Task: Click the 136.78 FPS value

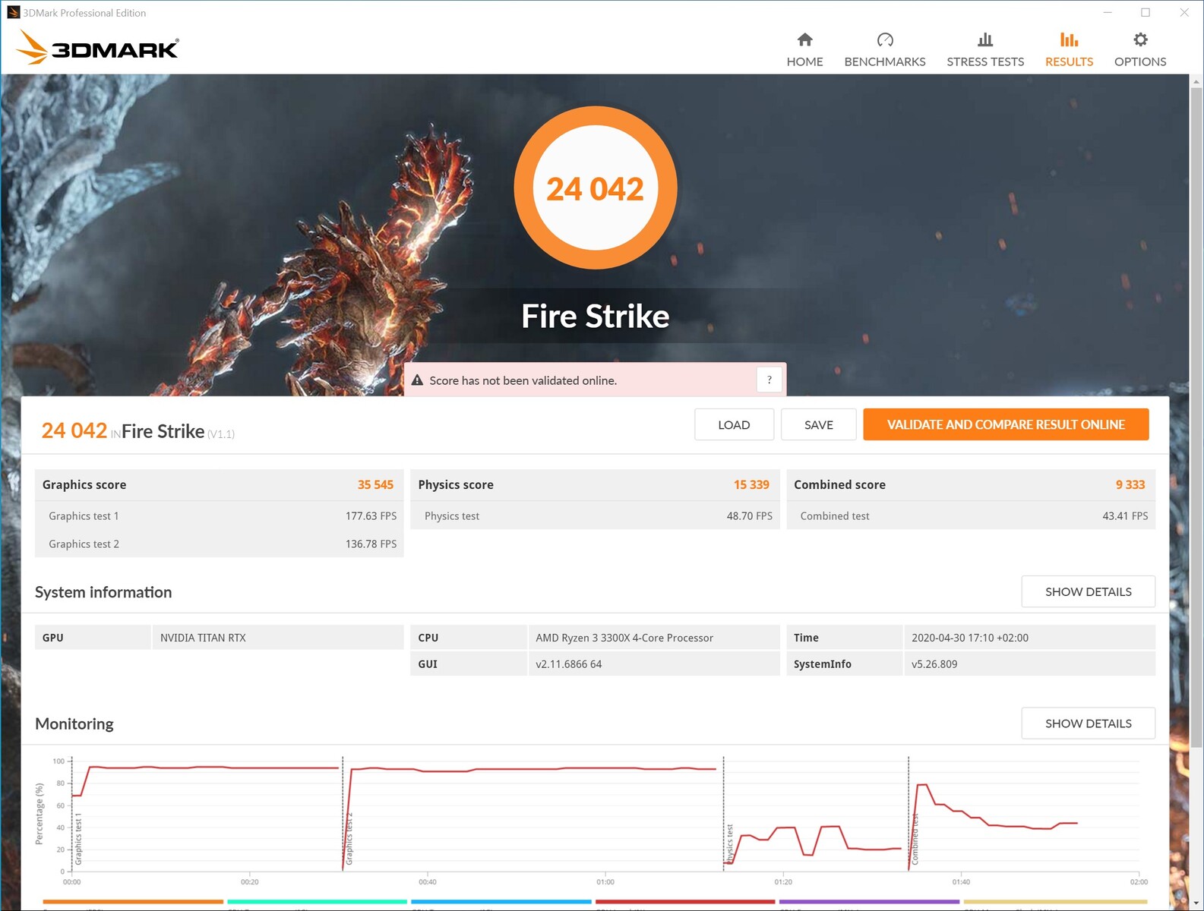Action: click(371, 544)
